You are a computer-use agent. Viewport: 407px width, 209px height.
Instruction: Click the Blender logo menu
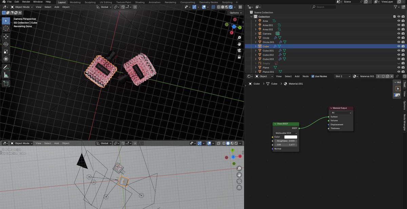tap(3, 2)
